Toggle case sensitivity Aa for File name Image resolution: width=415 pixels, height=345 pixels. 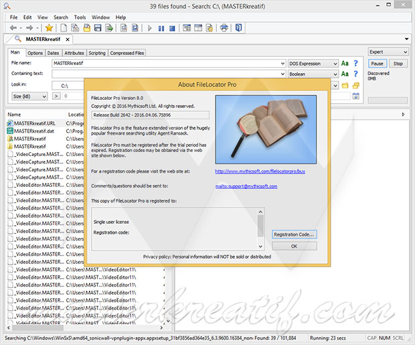coord(345,64)
